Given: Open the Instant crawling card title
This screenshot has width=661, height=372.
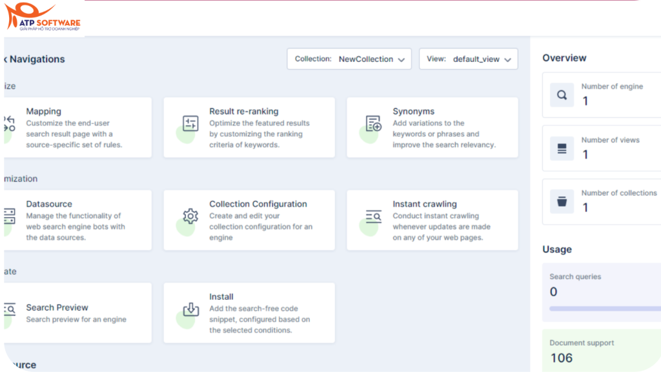Looking at the screenshot, I should tap(424, 204).
